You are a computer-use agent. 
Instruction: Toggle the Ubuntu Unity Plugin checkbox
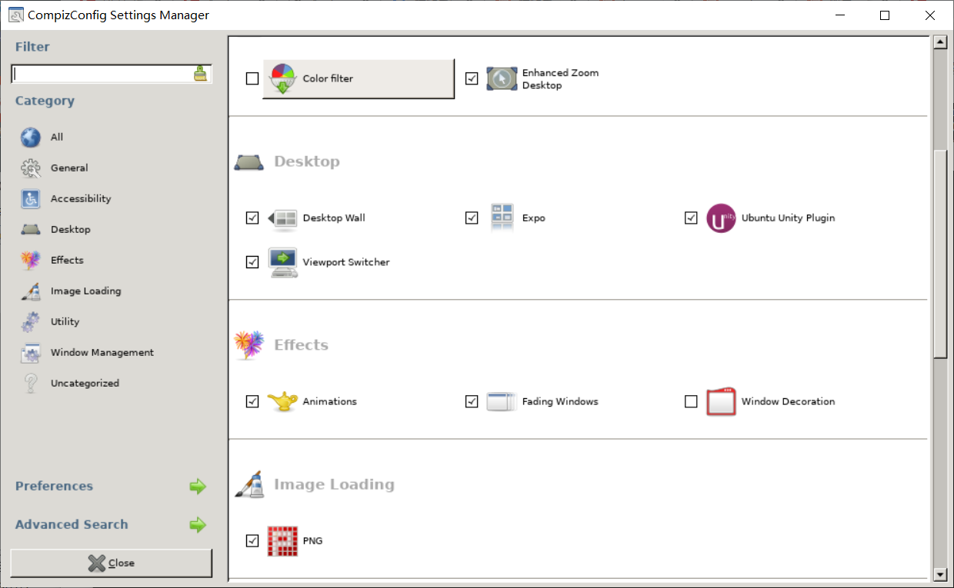pos(691,218)
